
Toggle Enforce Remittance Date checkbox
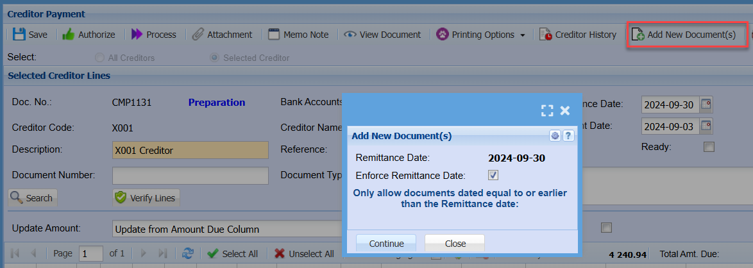point(493,175)
